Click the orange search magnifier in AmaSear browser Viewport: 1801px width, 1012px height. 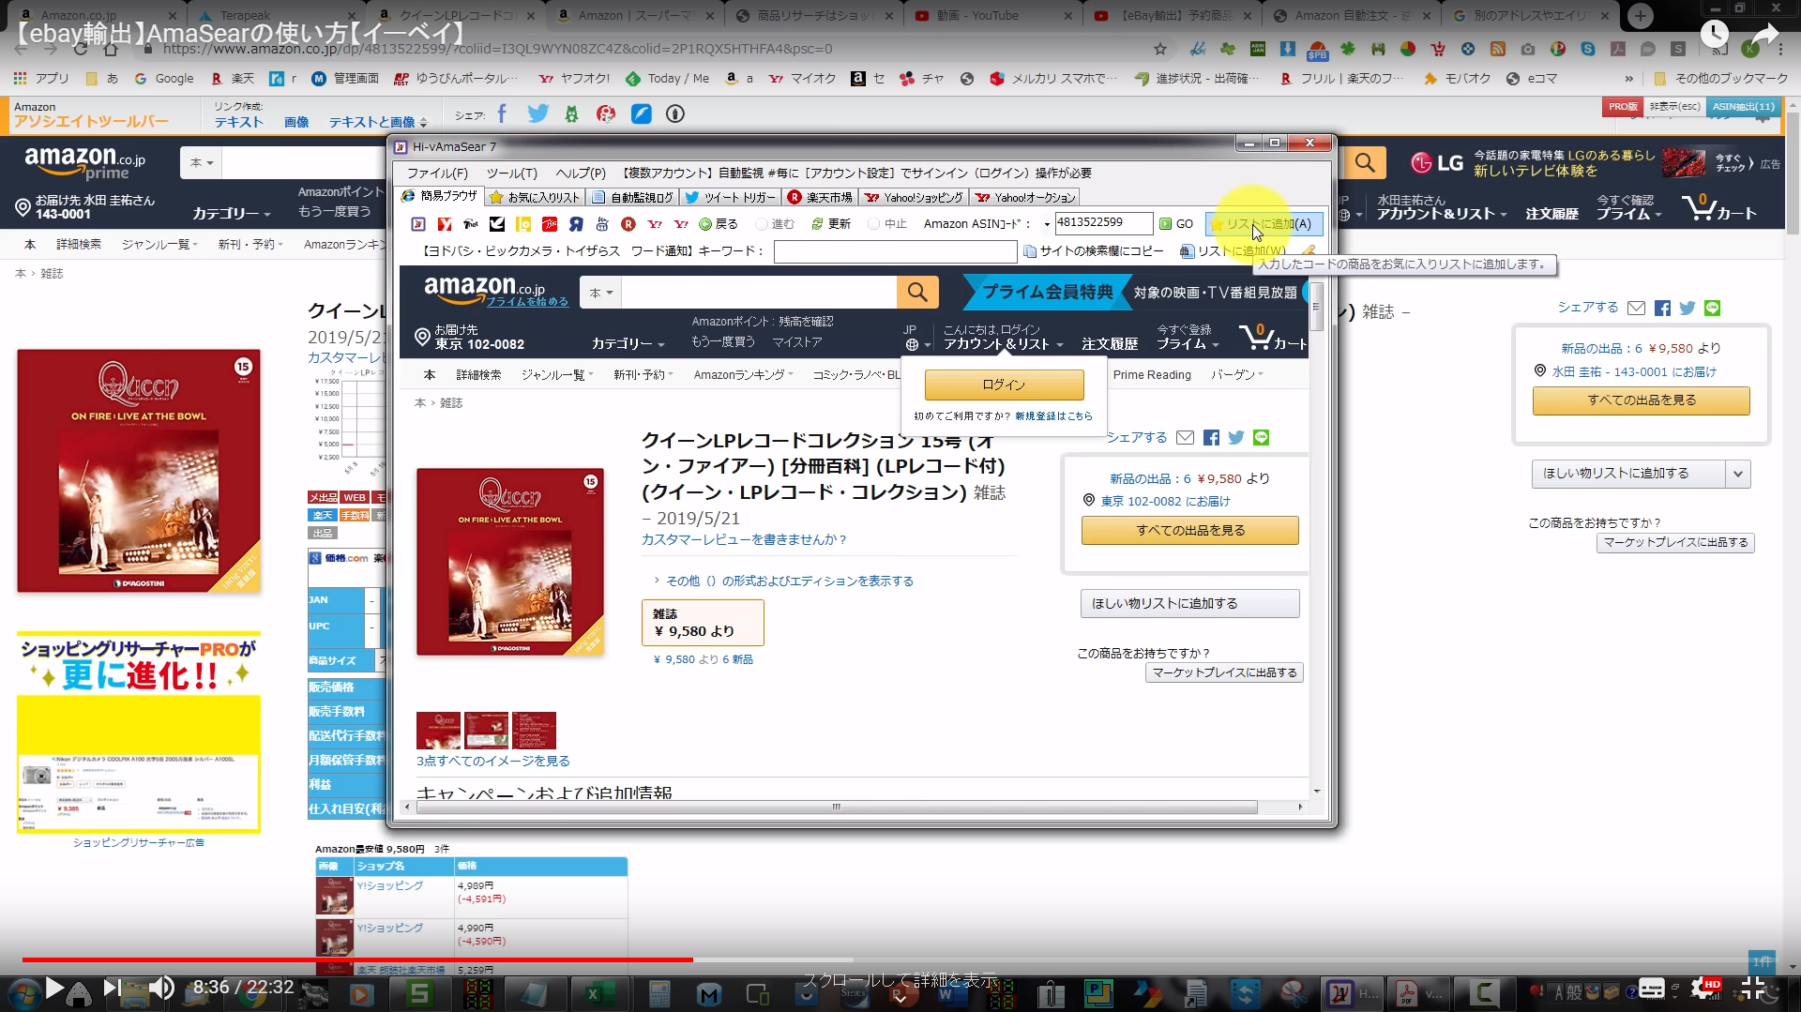tap(917, 293)
